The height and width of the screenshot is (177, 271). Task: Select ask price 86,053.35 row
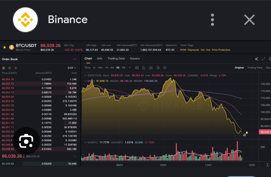pos(39,101)
